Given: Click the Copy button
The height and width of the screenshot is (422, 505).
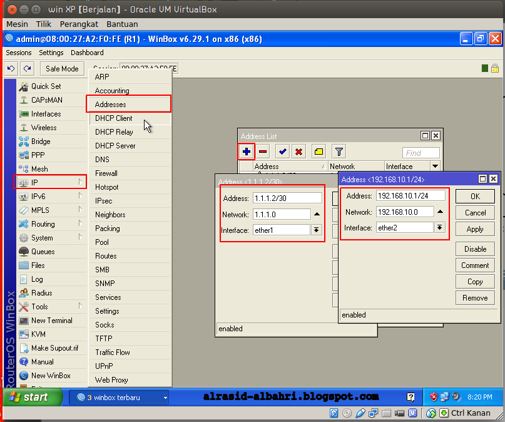Looking at the screenshot, I should (x=476, y=282).
